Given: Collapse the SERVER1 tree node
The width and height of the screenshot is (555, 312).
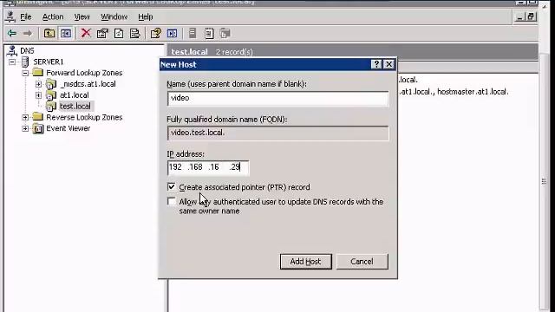Looking at the screenshot, I should click(x=12, y=62).
